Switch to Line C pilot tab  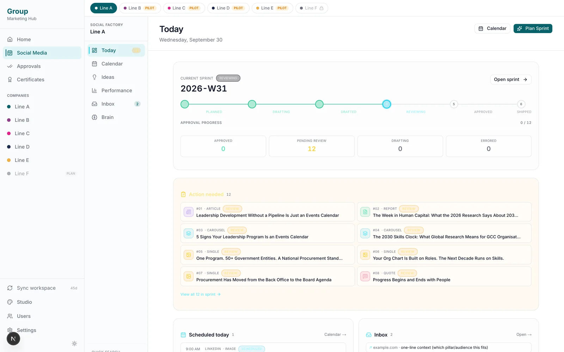pyautogui.click(x=184, y=8)
